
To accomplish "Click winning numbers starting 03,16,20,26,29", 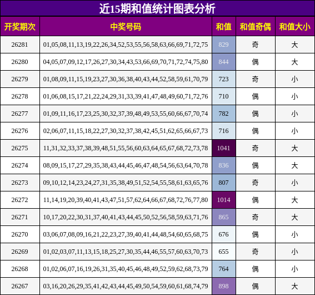I will tap(126, 286).
